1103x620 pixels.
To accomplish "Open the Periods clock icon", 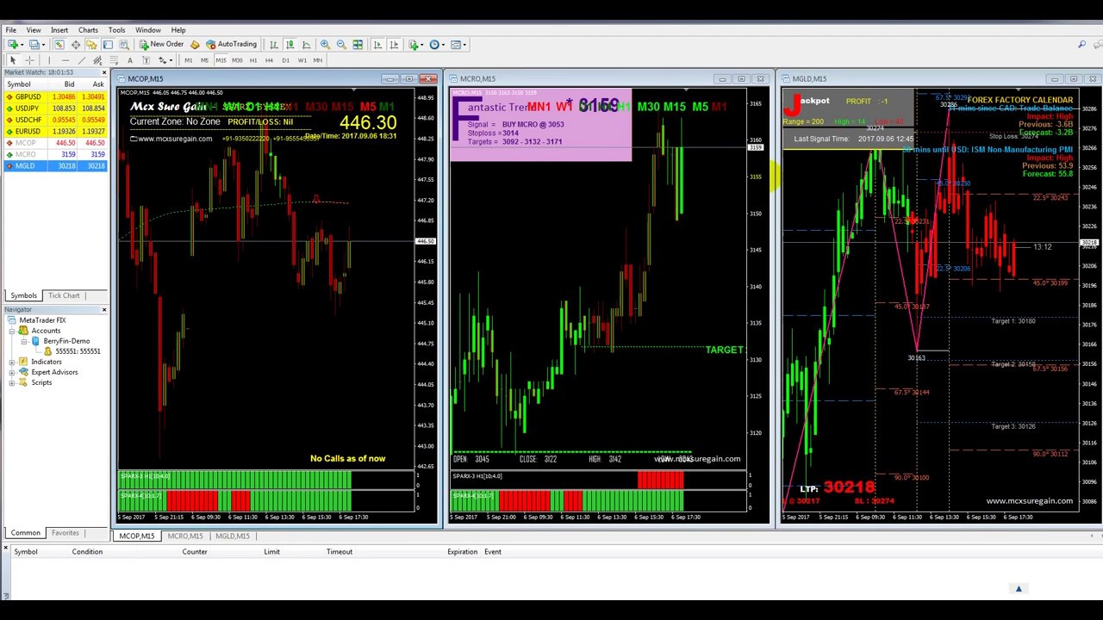I will pos(434,44).
